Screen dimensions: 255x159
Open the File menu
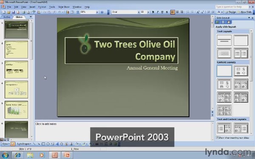tap(9, 7)
